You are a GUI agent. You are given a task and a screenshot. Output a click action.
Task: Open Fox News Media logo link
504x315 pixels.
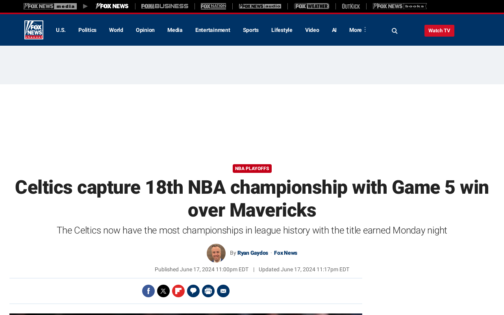tap(50, 6)
